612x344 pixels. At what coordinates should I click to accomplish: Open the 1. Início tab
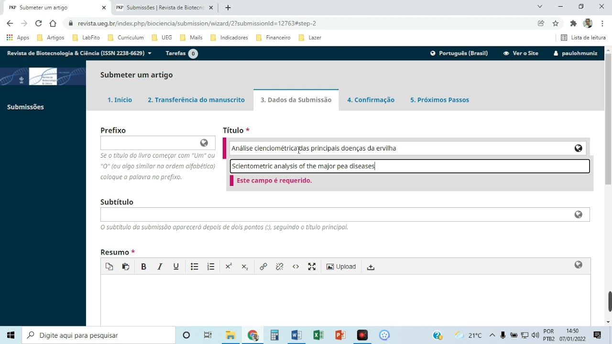point(120,100)
